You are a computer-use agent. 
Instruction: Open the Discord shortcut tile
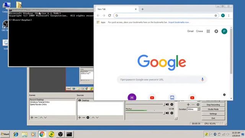172,97
